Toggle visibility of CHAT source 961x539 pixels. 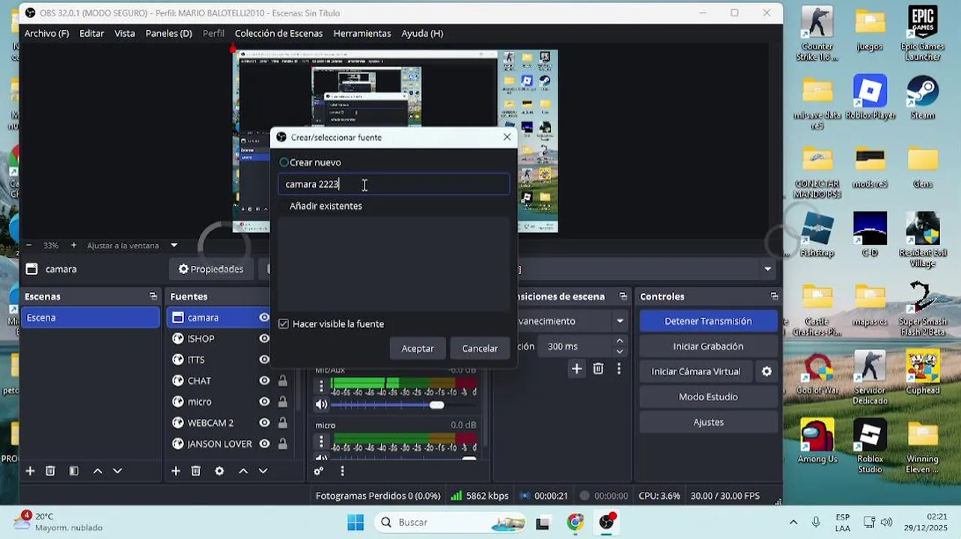tap(264, 380)
